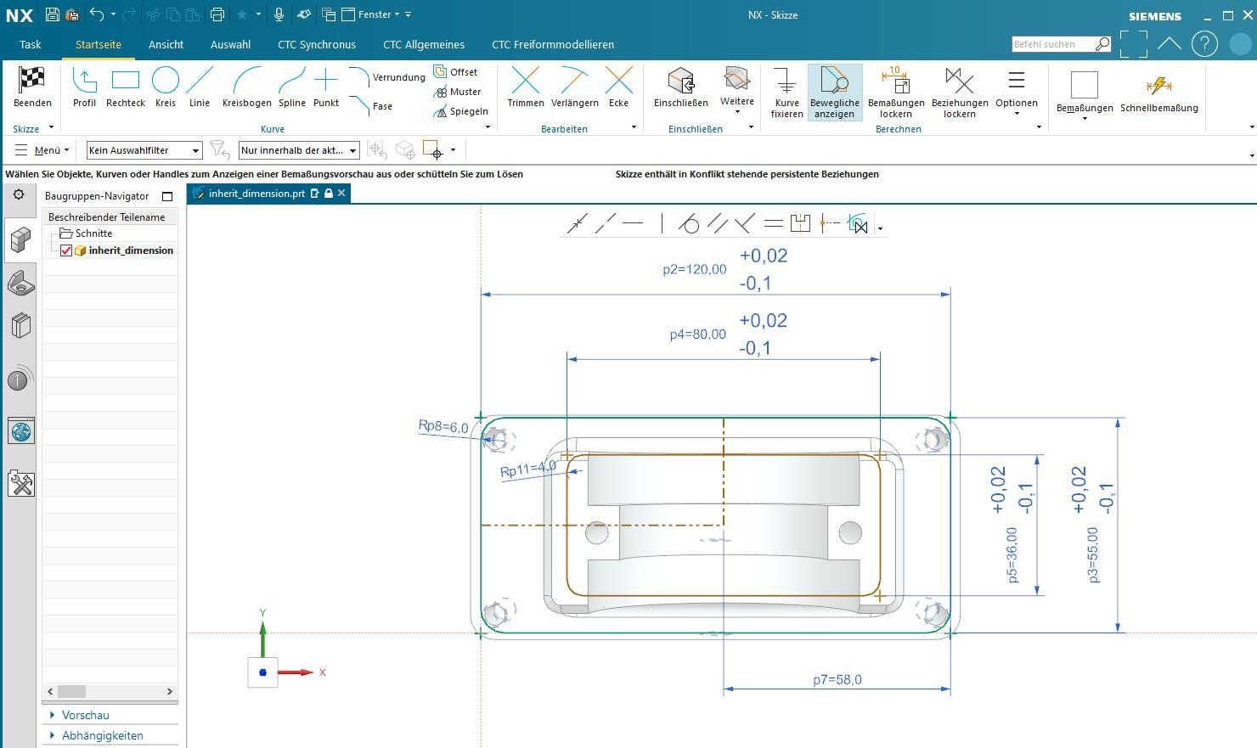1257x748 pixels.
Task: Expand the Vorschau section
Action: coord(85,715)
